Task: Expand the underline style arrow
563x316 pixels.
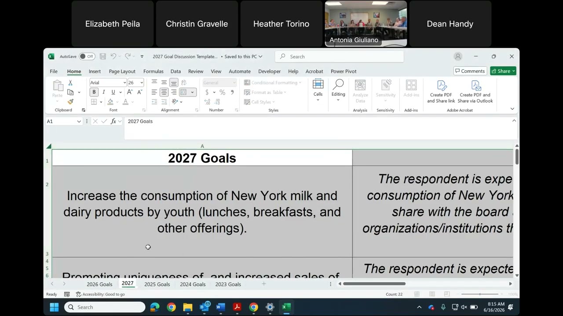Action: tap(120, 92)
